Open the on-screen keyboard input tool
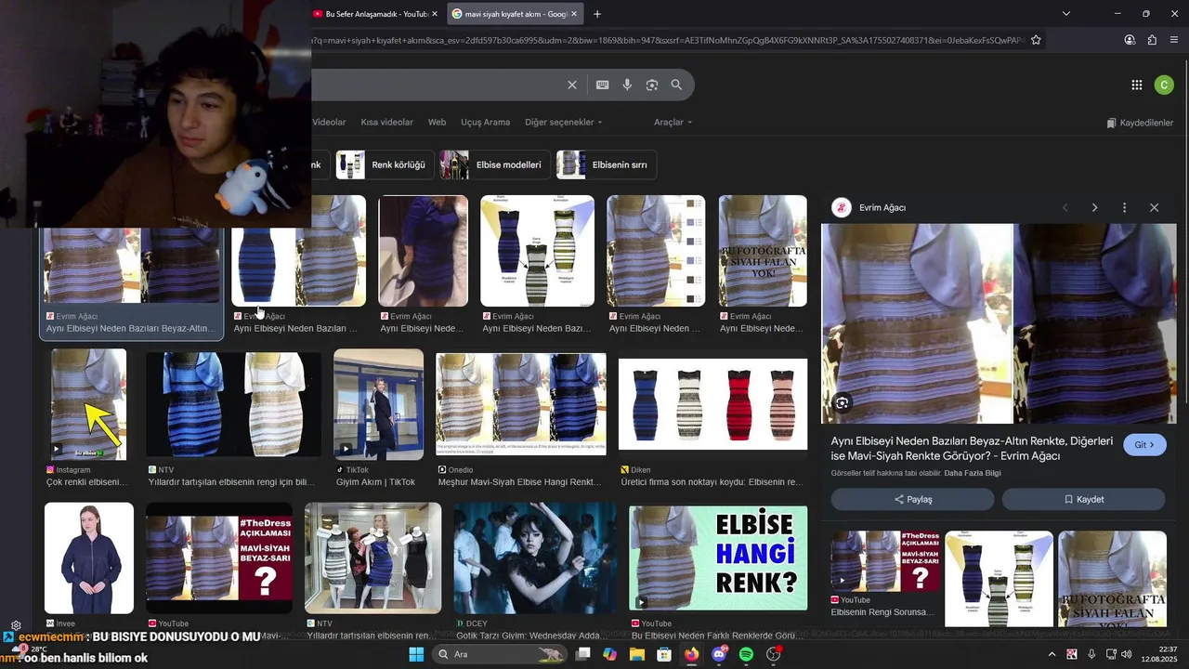Viewport: 1189px width, 669px height. pyautogui.click(x=602, y=85)
